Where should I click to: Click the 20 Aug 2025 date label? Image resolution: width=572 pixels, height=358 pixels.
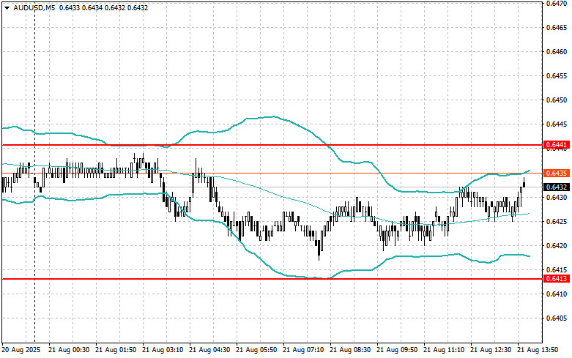point(21,350)
